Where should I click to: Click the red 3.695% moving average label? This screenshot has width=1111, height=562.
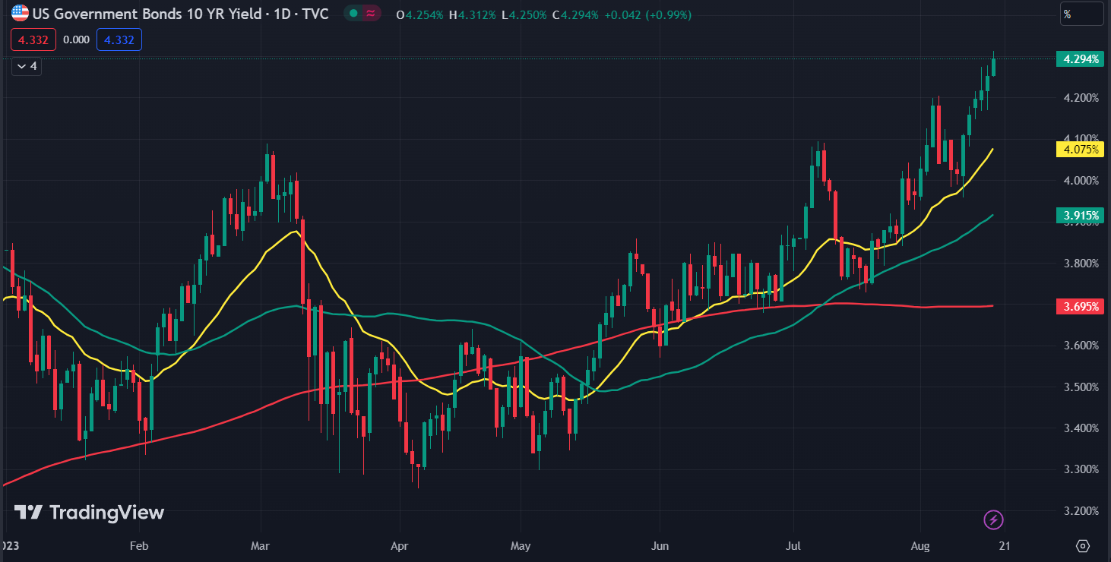point(1080,307)
